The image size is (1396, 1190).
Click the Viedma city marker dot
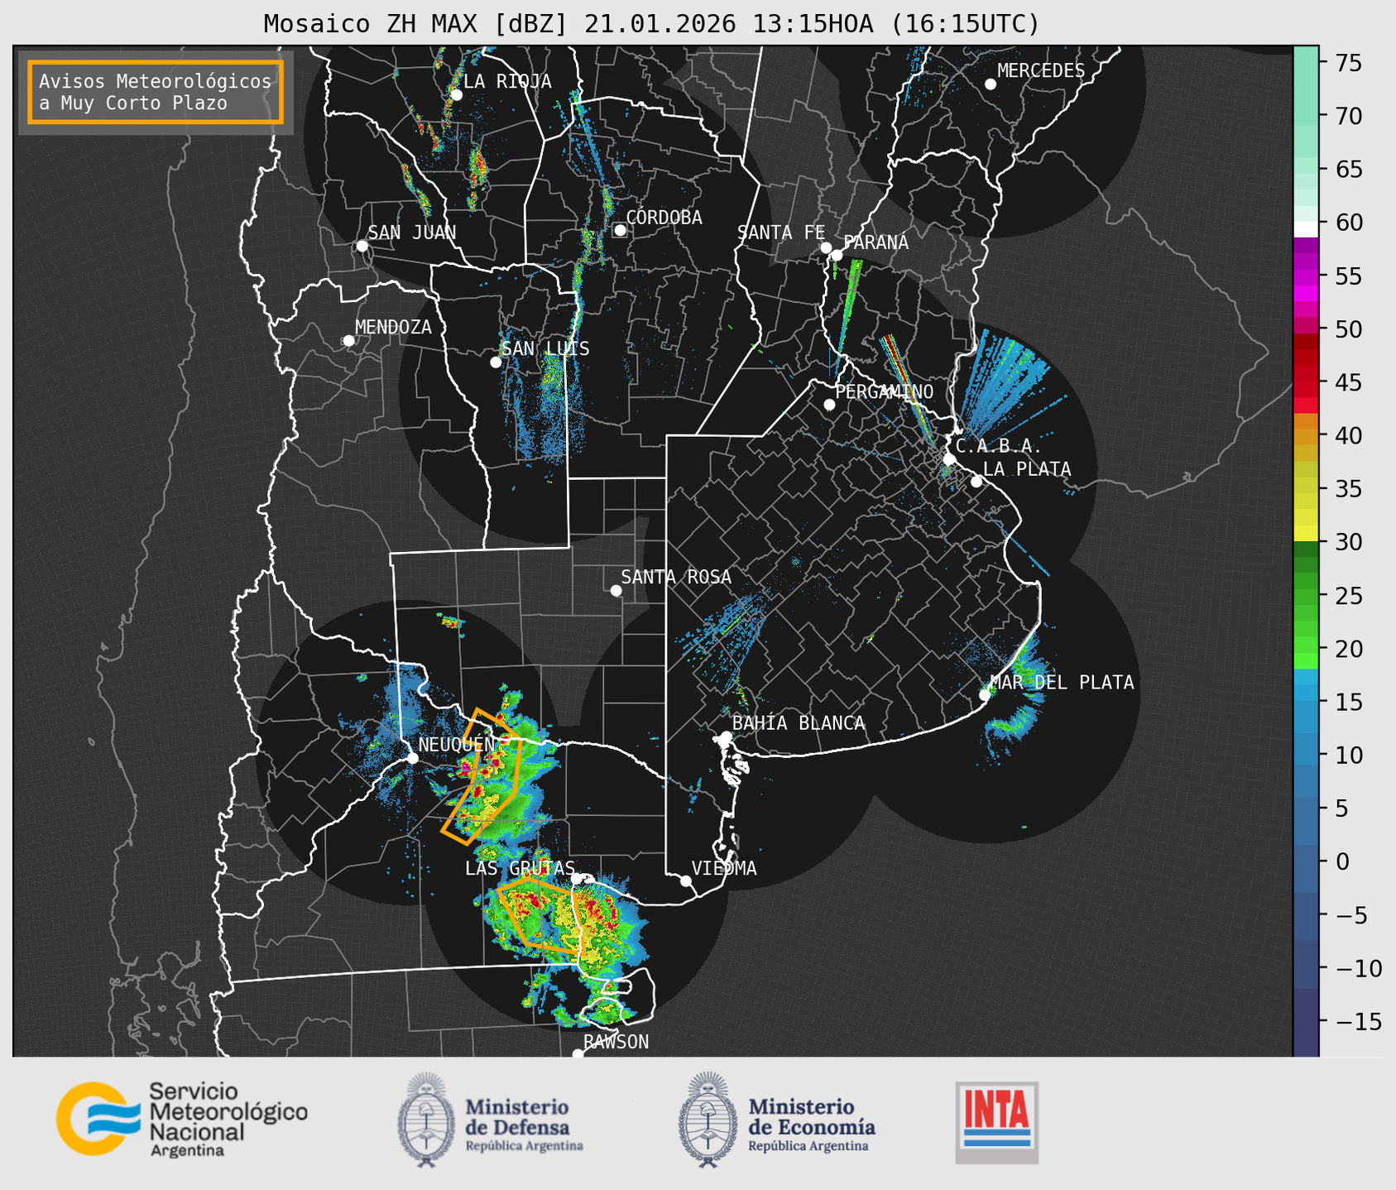[685, 881]
